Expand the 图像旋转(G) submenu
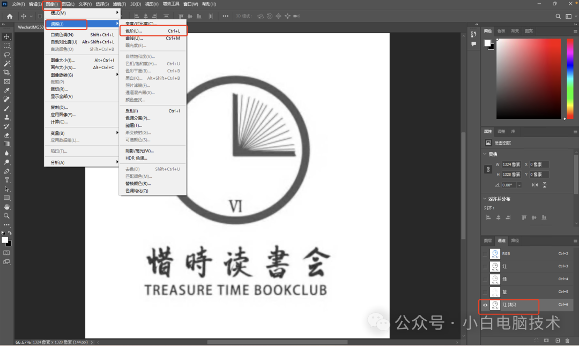579x346 pixels. (x=81, y=75)
